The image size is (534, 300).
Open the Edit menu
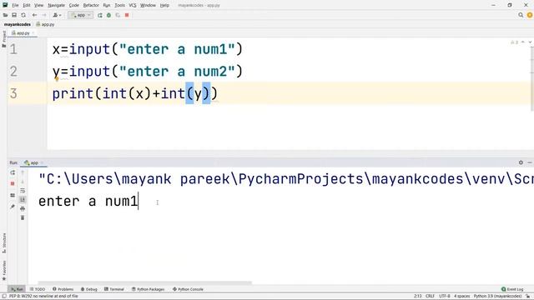(27, 5)
